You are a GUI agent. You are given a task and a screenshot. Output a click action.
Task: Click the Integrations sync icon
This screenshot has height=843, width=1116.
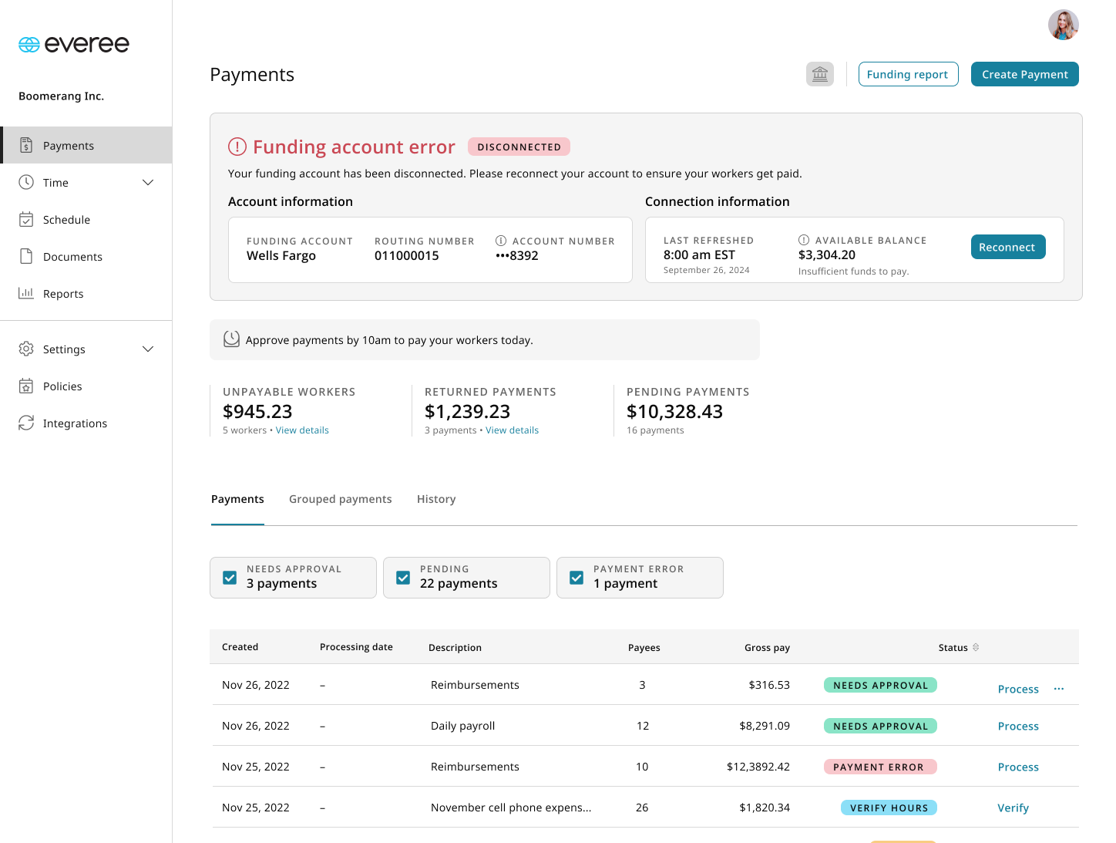pos(26,423)
